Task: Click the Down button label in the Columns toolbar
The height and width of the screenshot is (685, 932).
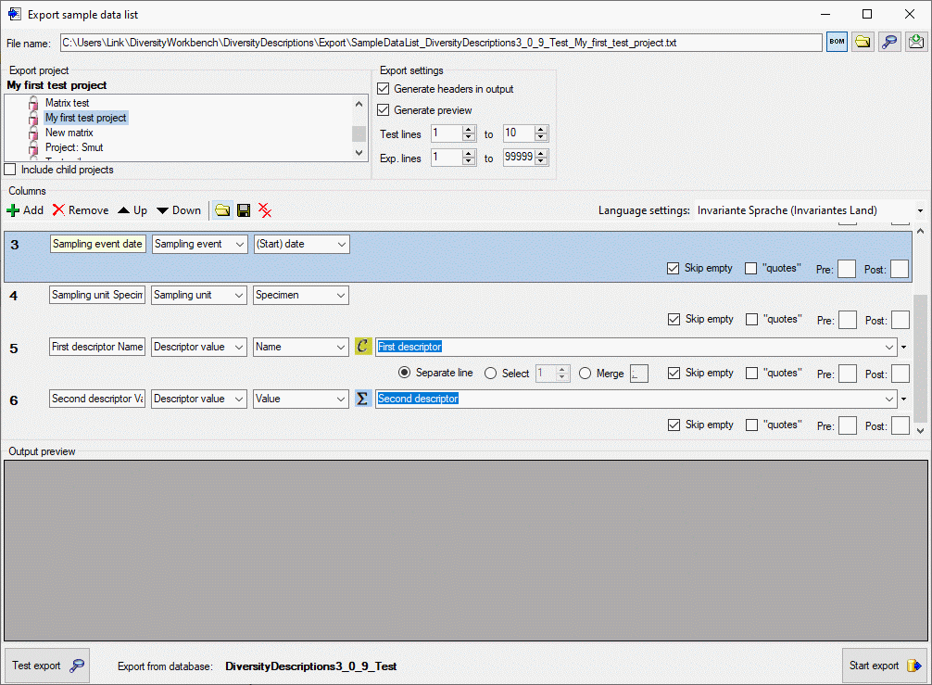Action: (x=186, y=209)
